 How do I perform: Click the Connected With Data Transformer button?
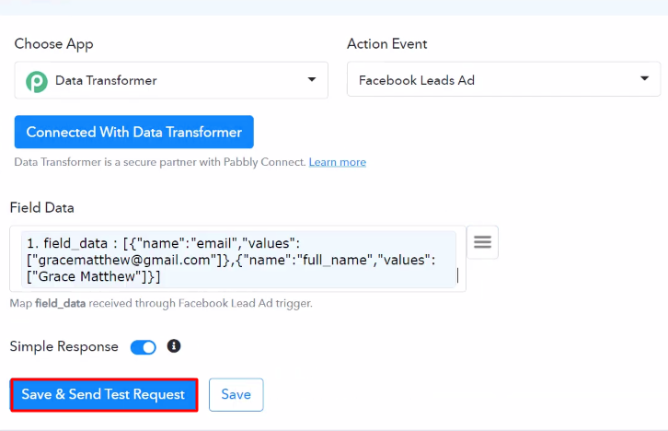(134, 133)
